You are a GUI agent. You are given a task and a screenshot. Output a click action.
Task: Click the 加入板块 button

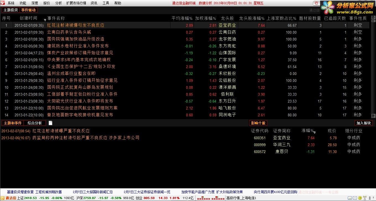(x=364, y=123)
